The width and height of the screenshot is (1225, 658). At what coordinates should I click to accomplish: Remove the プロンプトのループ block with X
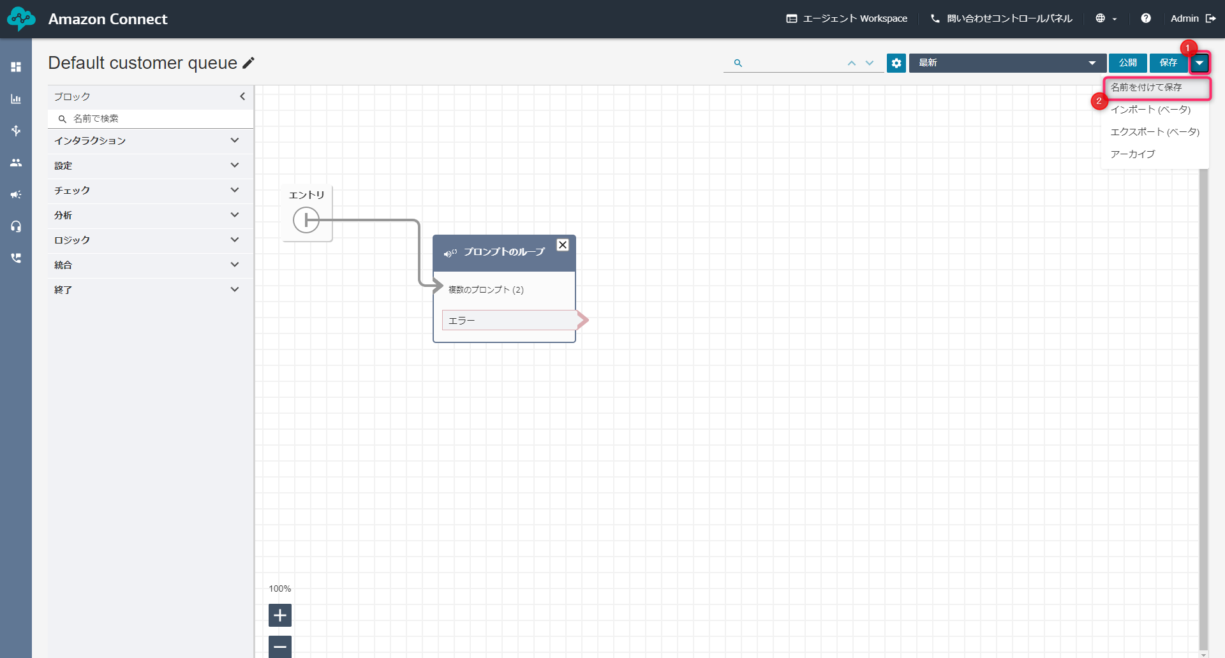coord(562,245)
